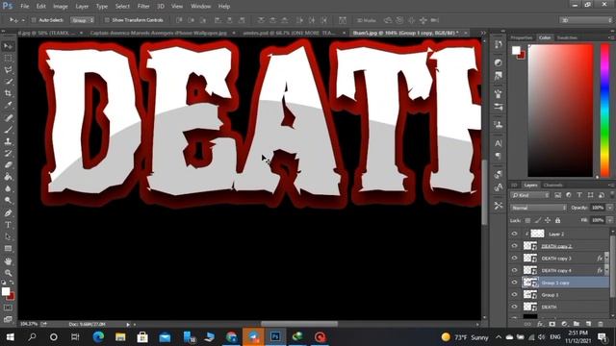Switch to the Properties panel tab
Viewport: 616px width, 346px height.
(x=522, y=37)
